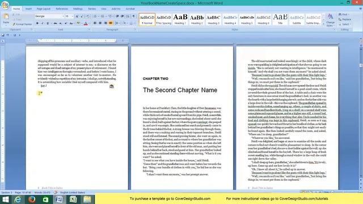The height and width of the screenshot is (204, 363).
Task: Click proofing errors icon in status bar
Action: 56,193
